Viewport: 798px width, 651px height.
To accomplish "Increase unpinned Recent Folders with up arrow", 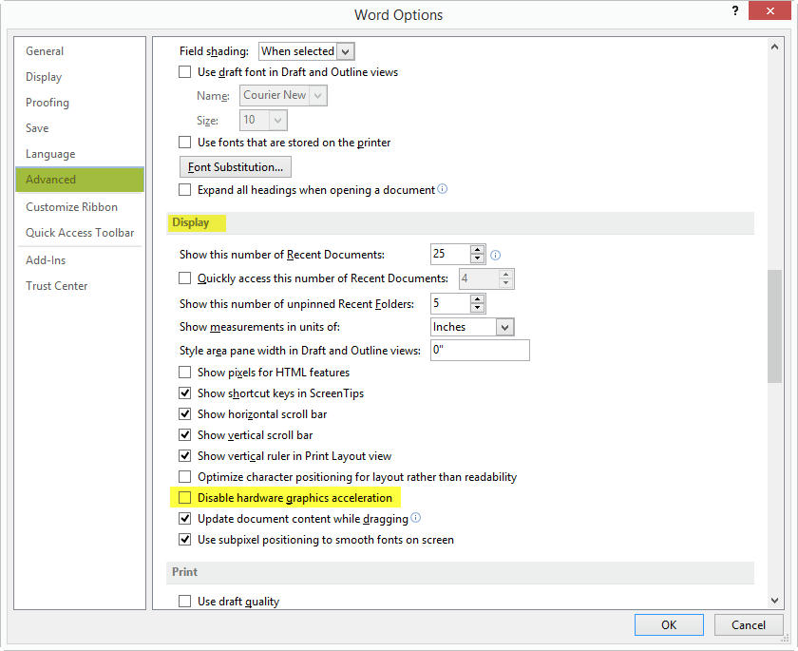I will click(x=477, y=298).
